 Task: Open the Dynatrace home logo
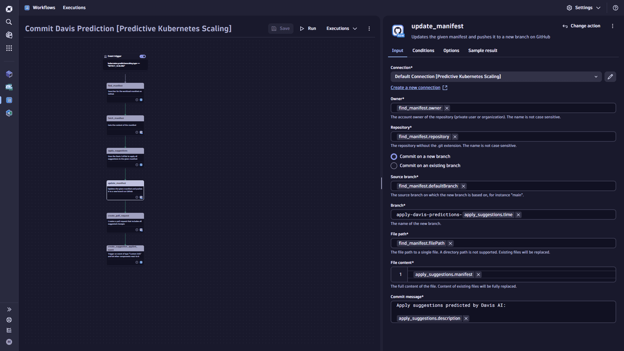coord(9,9)
